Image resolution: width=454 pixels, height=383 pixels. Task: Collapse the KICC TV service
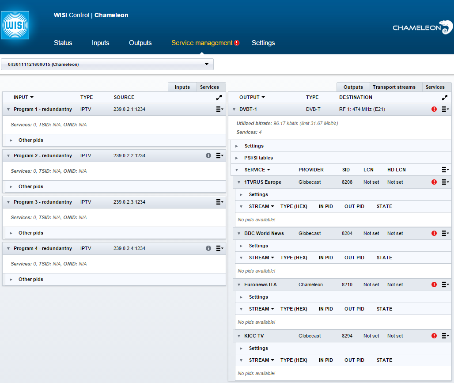coord(239,336)
